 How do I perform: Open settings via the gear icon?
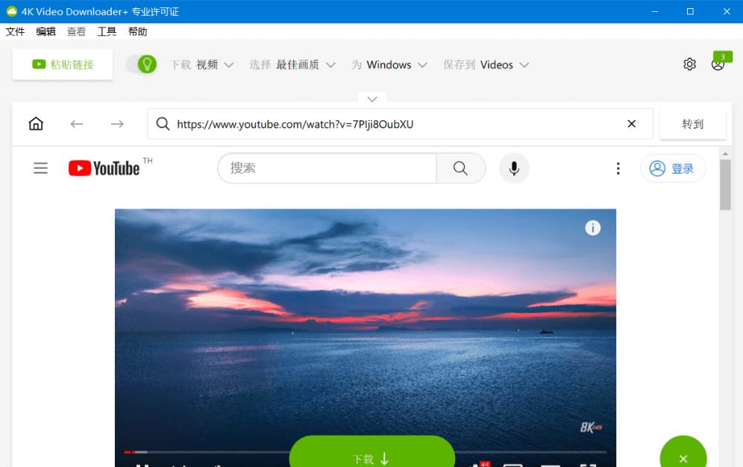689,64
